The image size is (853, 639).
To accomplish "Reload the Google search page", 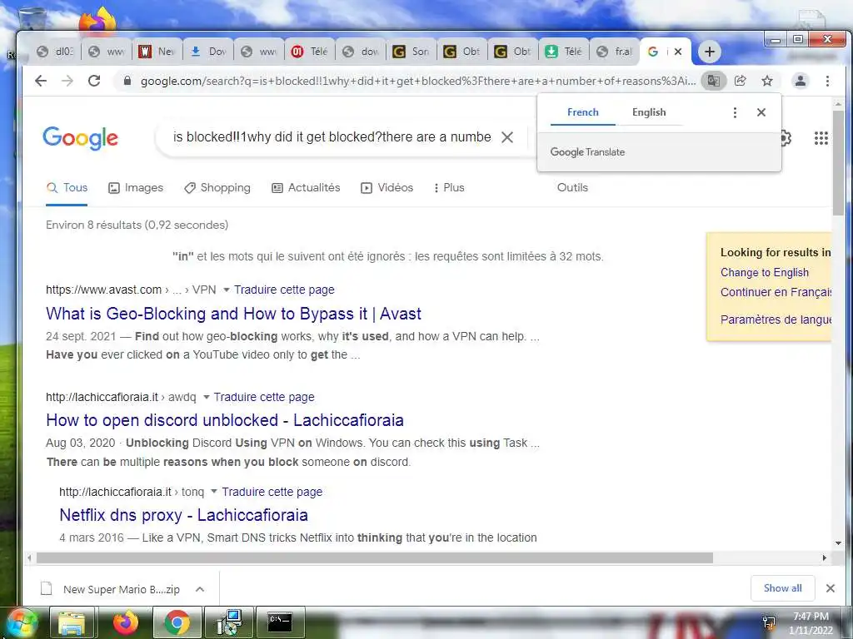I will tap(94, 81).
